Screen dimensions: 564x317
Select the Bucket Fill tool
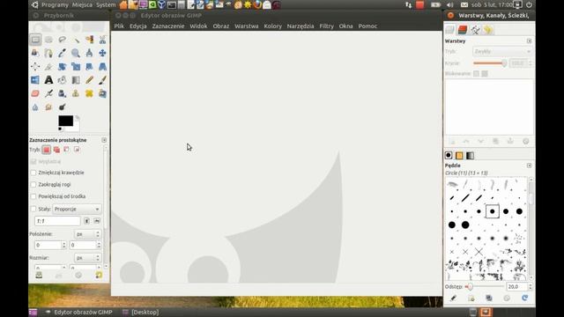(x=63, y=80)
